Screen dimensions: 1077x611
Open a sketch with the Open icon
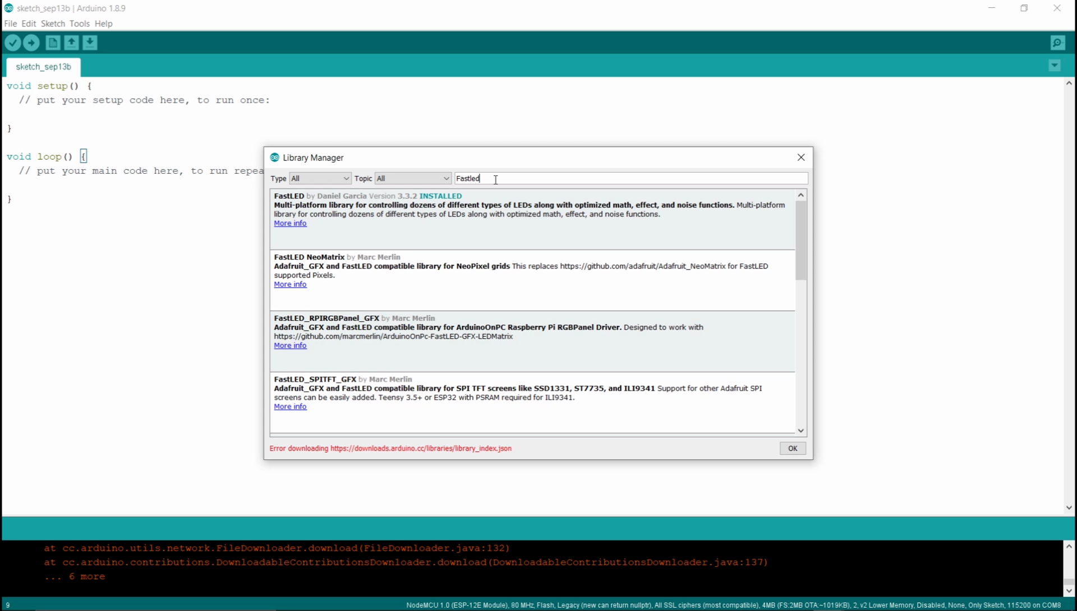click(71, 43)
